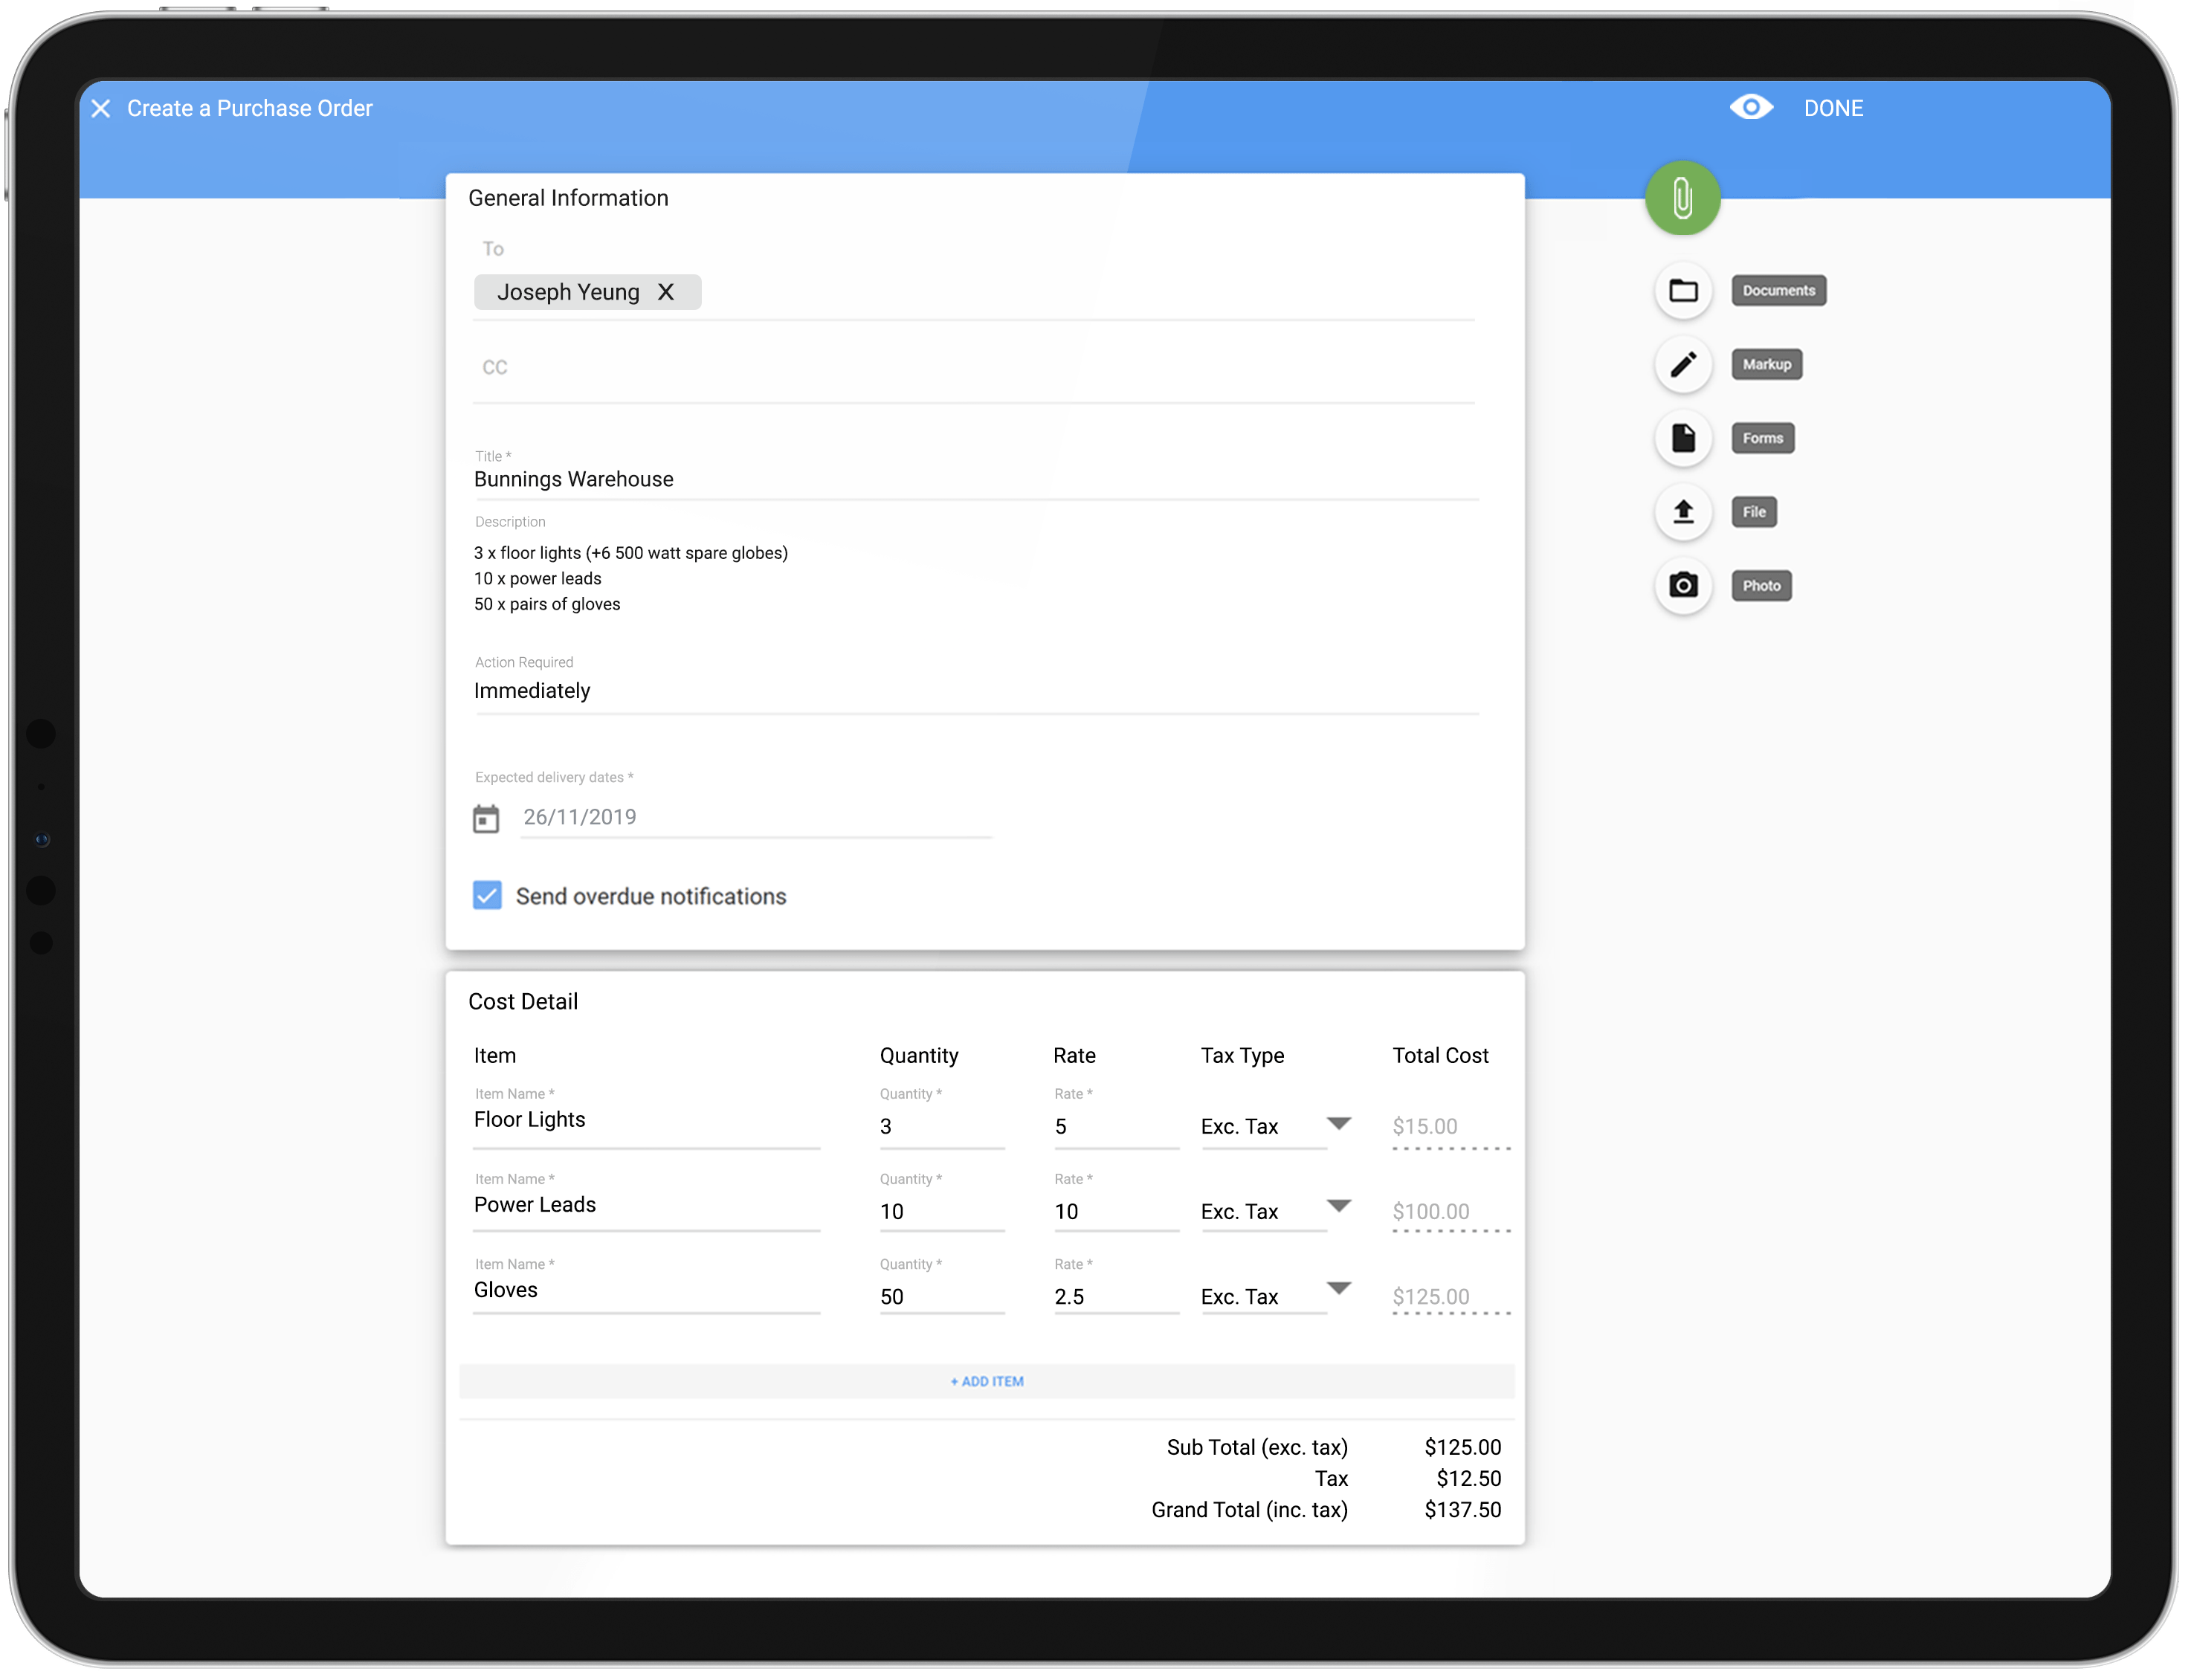Select the Markup pencil icon
The height and width of the screenshot is (1680, 2191).
[x=1684, y=365]
